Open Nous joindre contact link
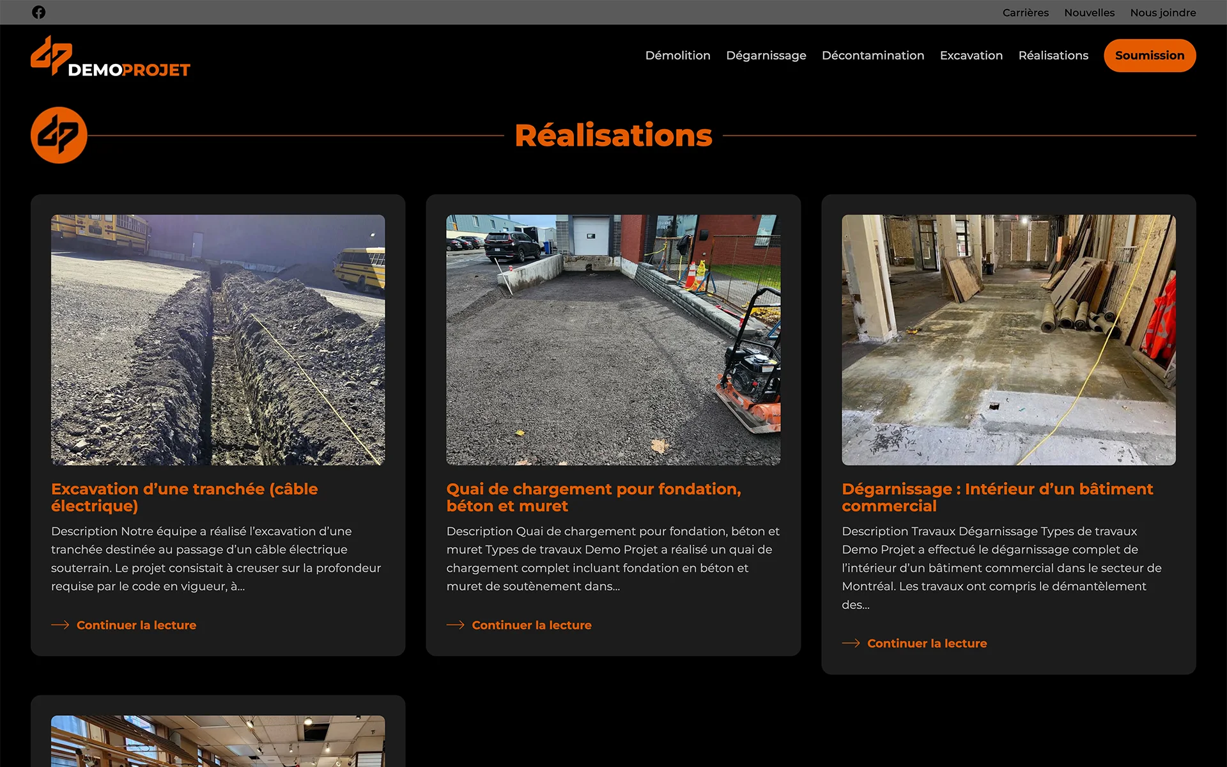Viewport: 1227px width, 767px height. [1163, 13]
